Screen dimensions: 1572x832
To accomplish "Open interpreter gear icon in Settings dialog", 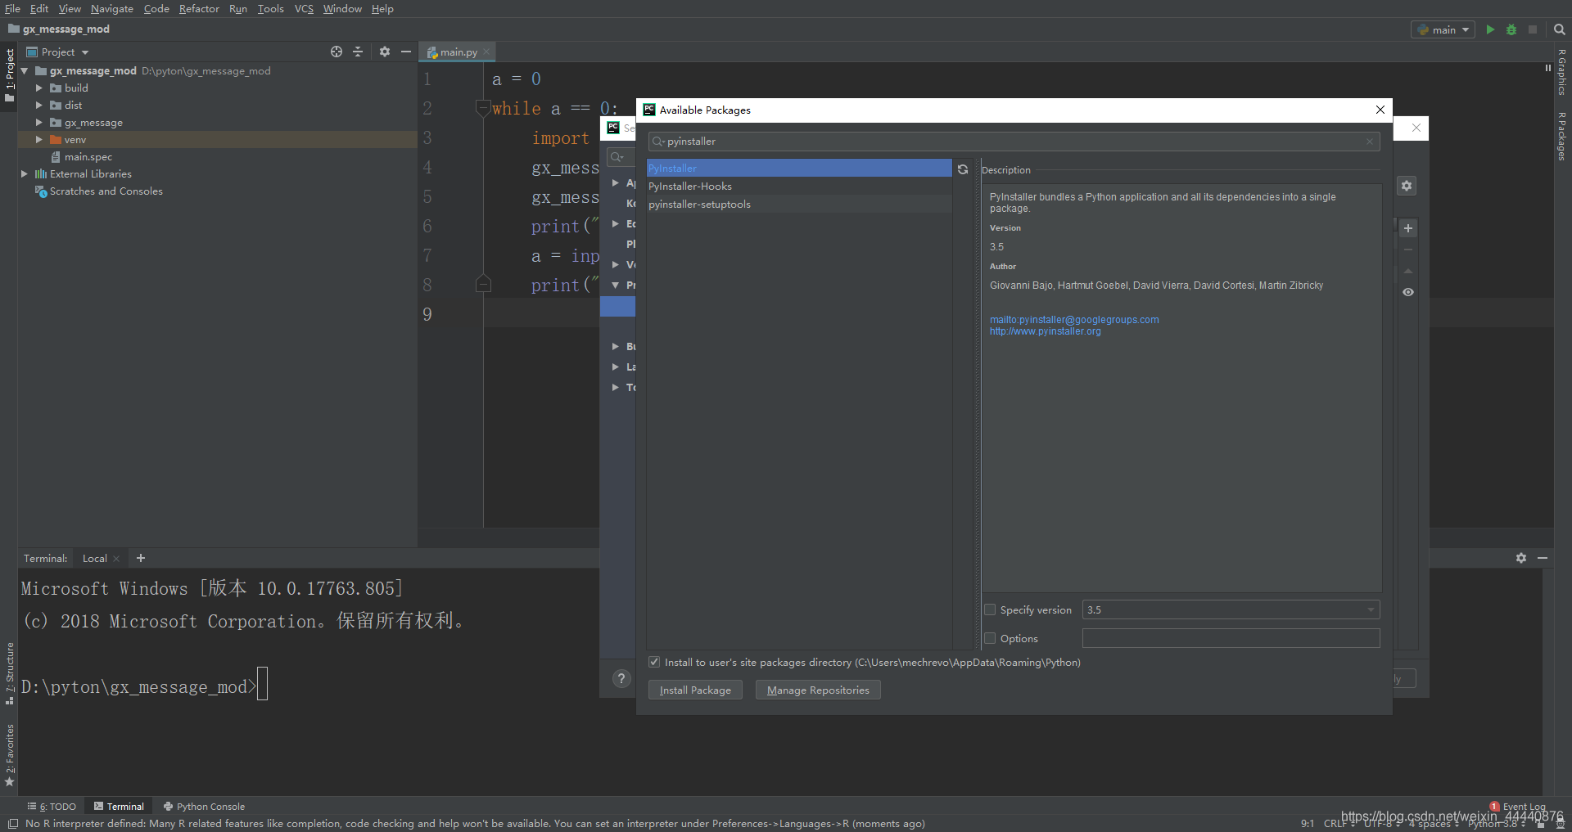I will point(1407,186).
